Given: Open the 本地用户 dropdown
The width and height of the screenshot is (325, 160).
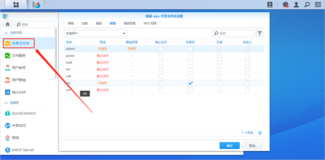Looking at the screenshot, I should click(x=95, y=33).
